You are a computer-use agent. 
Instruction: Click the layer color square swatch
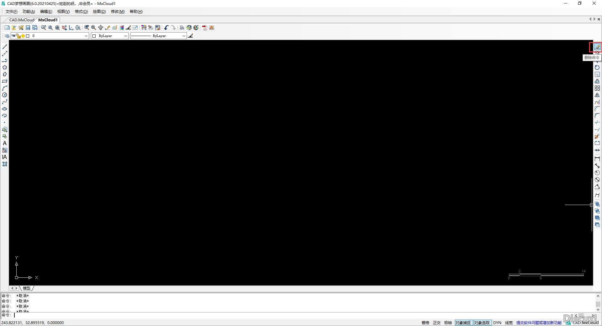28,36
